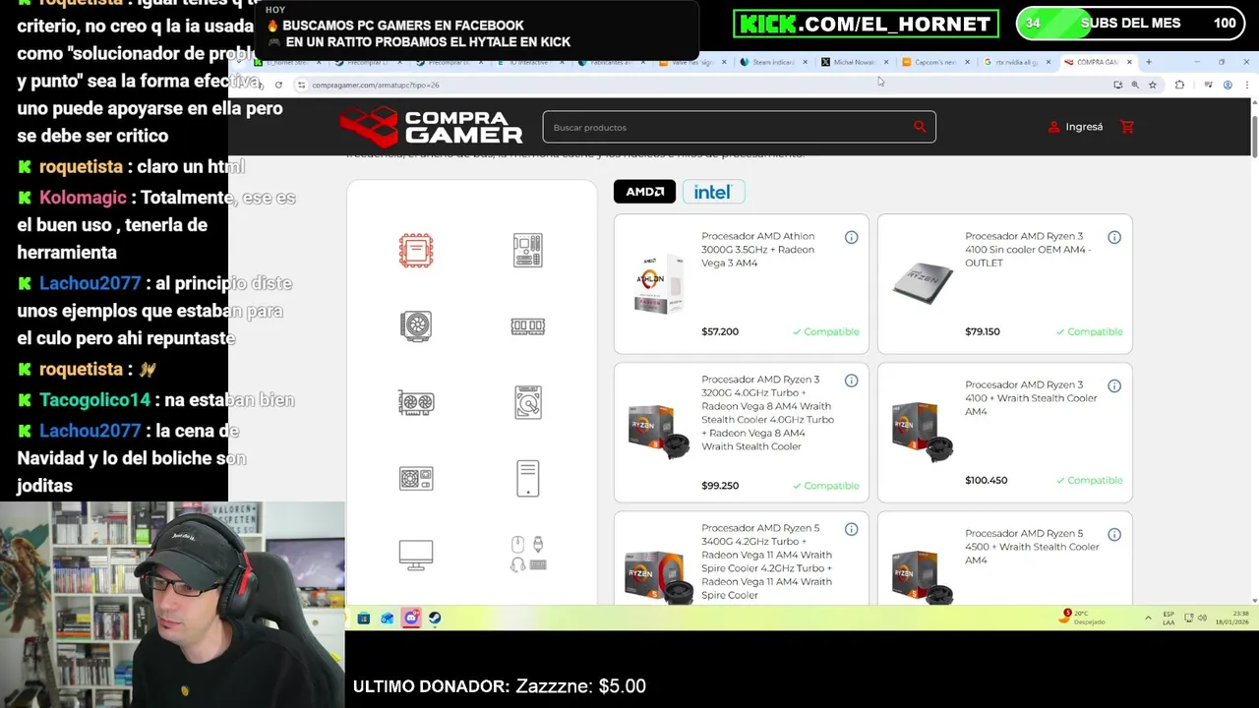Open Steam from the taskbar
The image size is (1259, 708).
pos(435,618)
